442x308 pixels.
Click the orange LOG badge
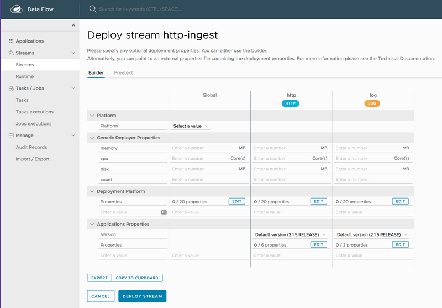372,103
